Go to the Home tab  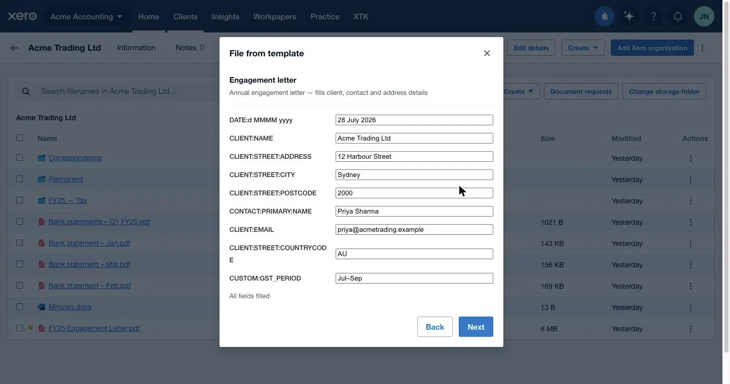tap(149, 16)
